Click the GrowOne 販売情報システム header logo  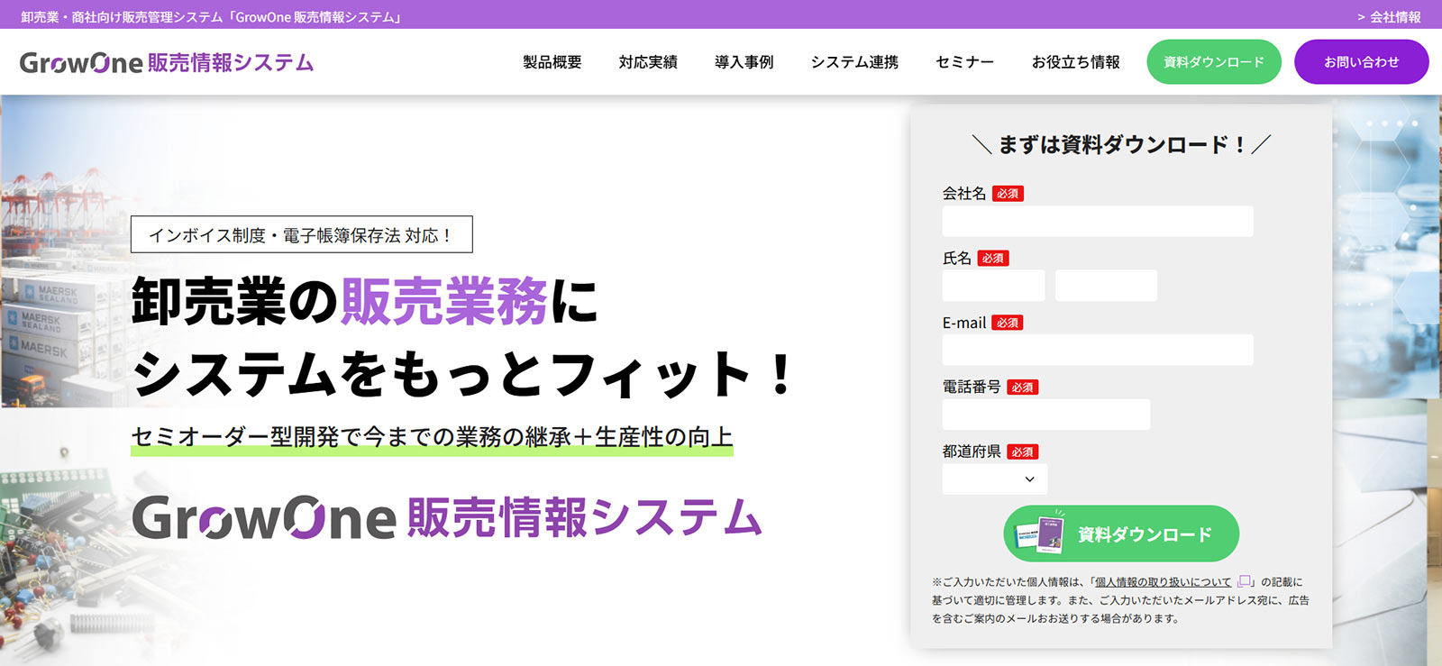[x=167, y=62]
